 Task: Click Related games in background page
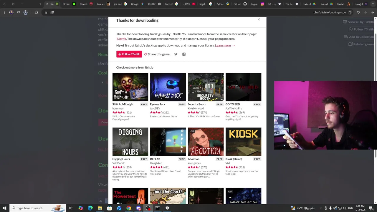361,44
